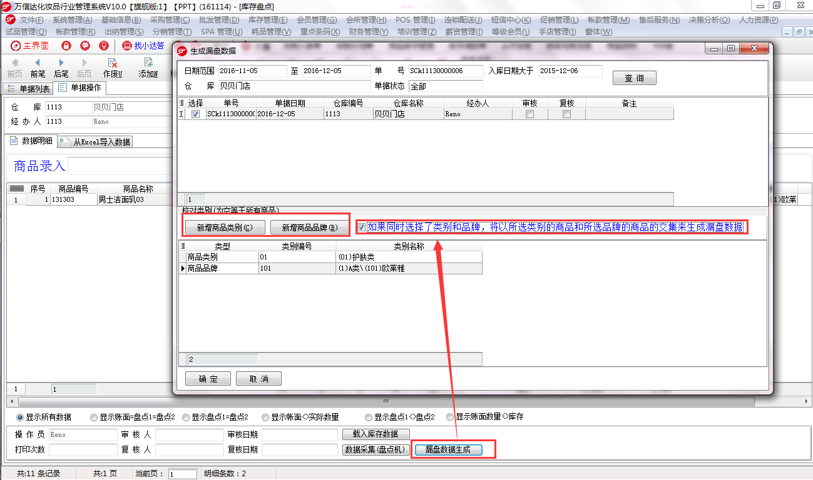Select 显示所有数据 radio button
The image size is (813, 480).
pos(20,417)
